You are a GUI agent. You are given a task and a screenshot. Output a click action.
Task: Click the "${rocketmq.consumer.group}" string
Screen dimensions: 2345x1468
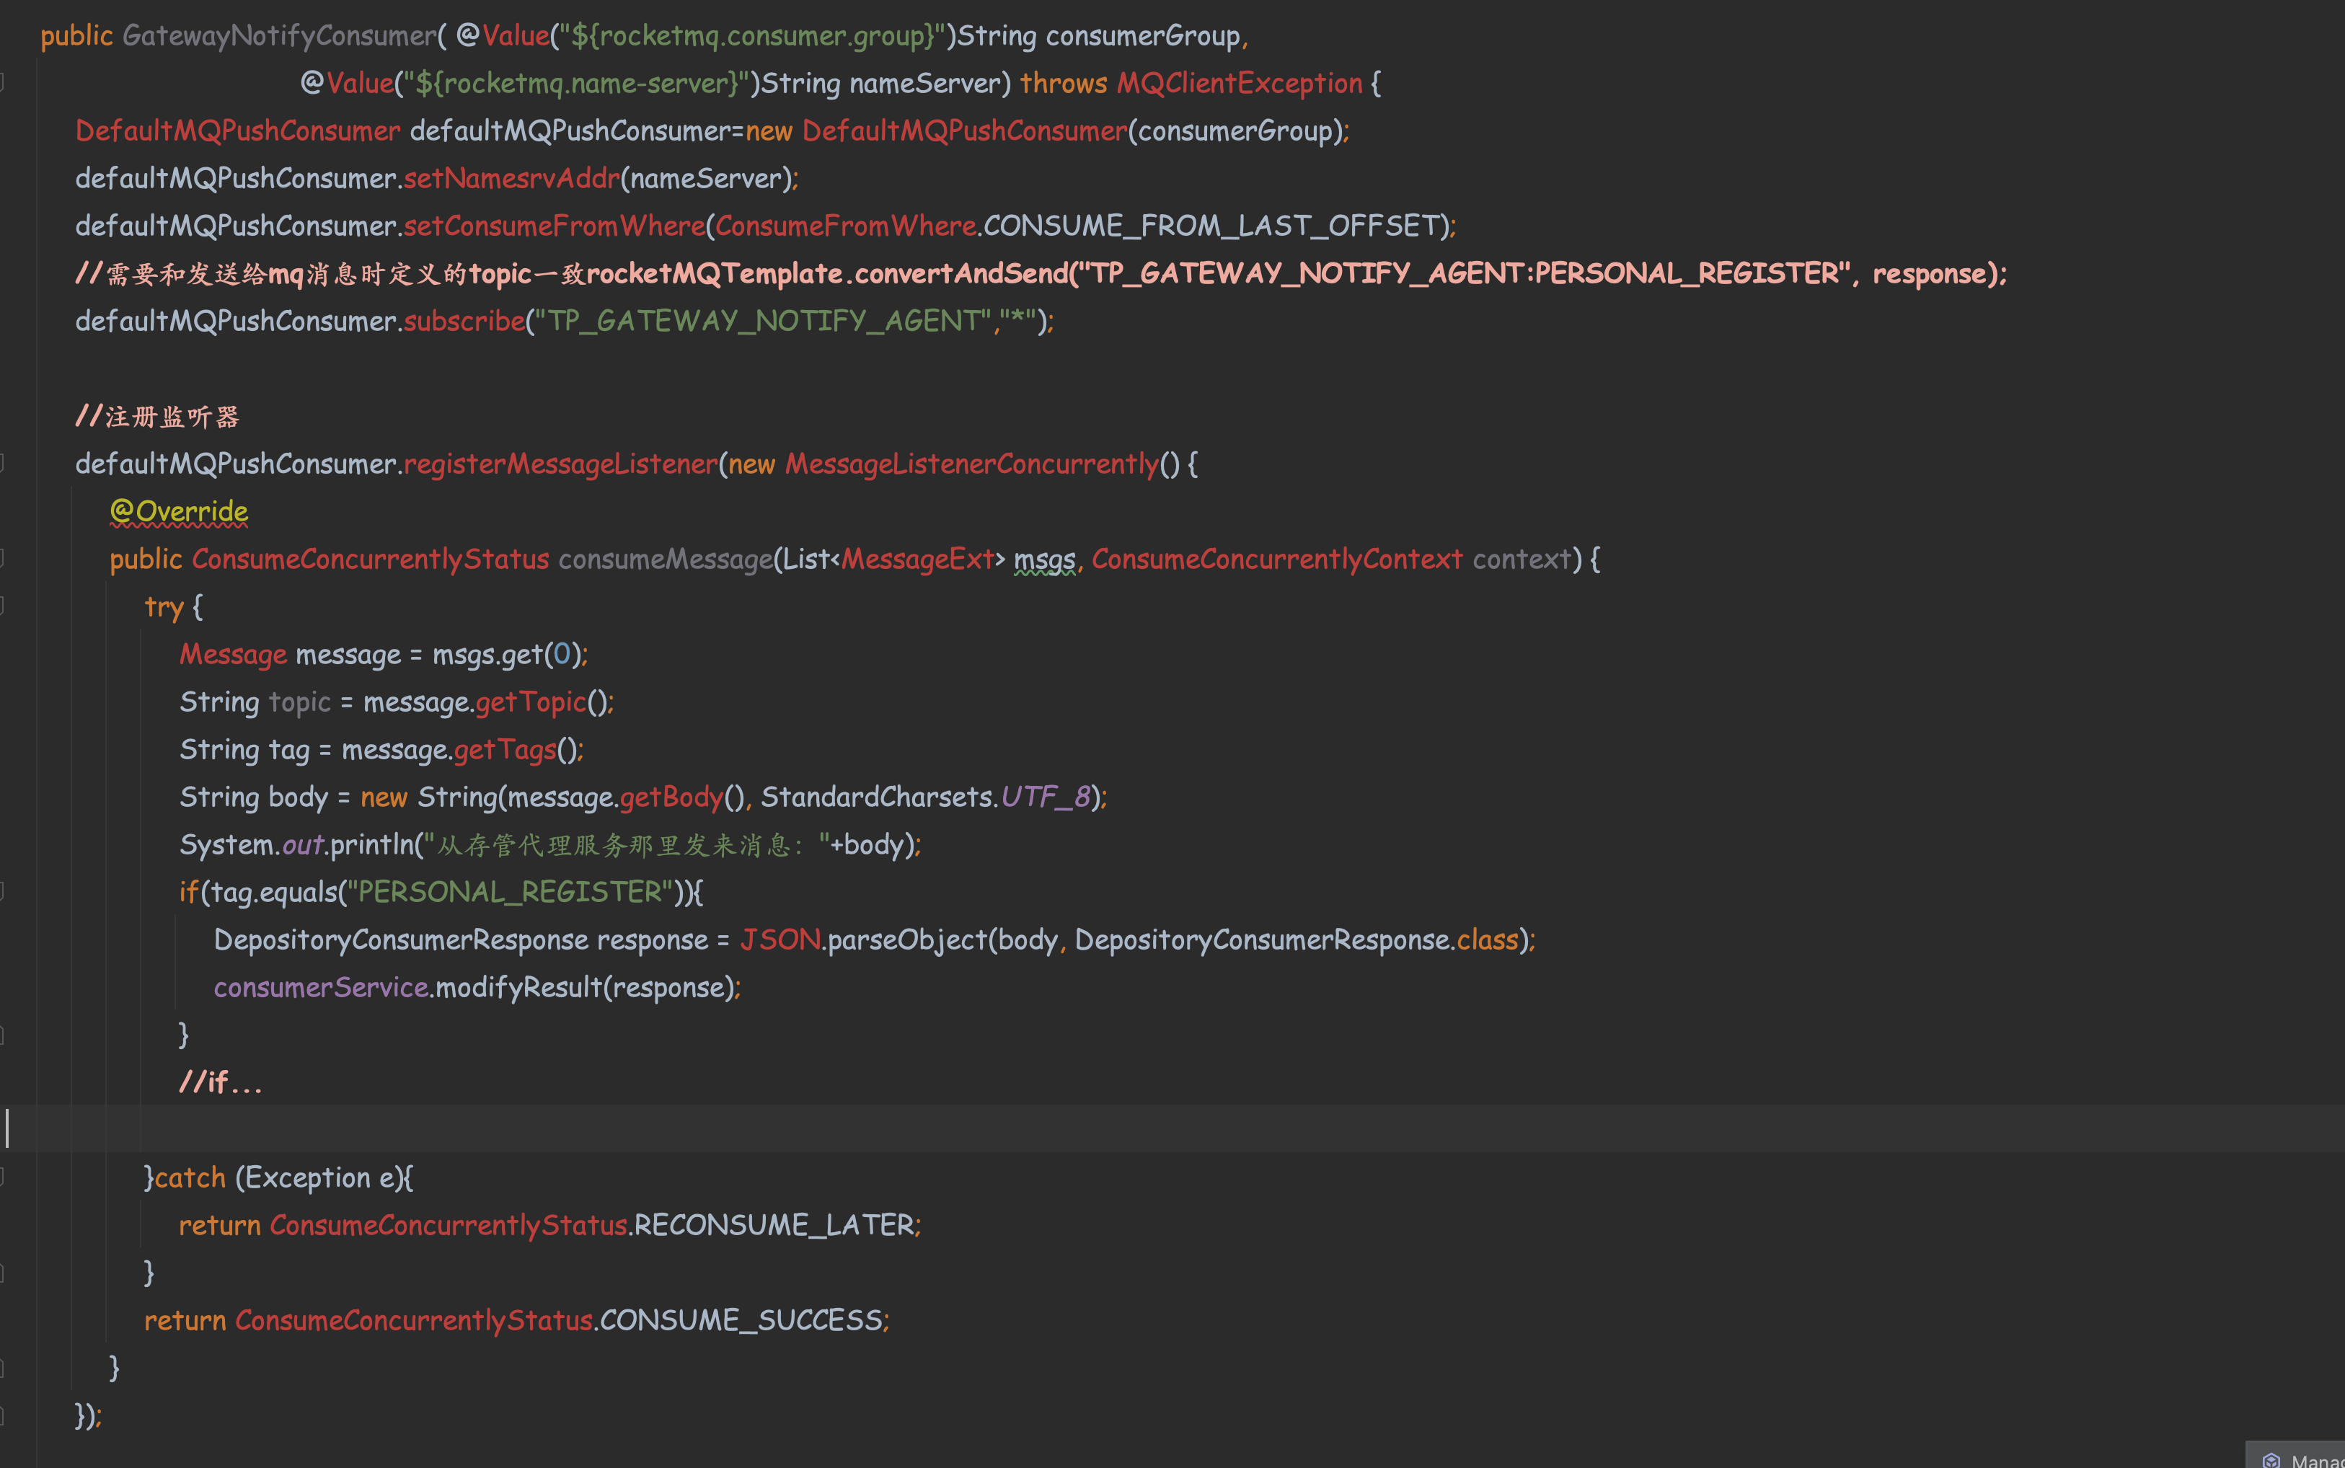click(x=753, y=37)
